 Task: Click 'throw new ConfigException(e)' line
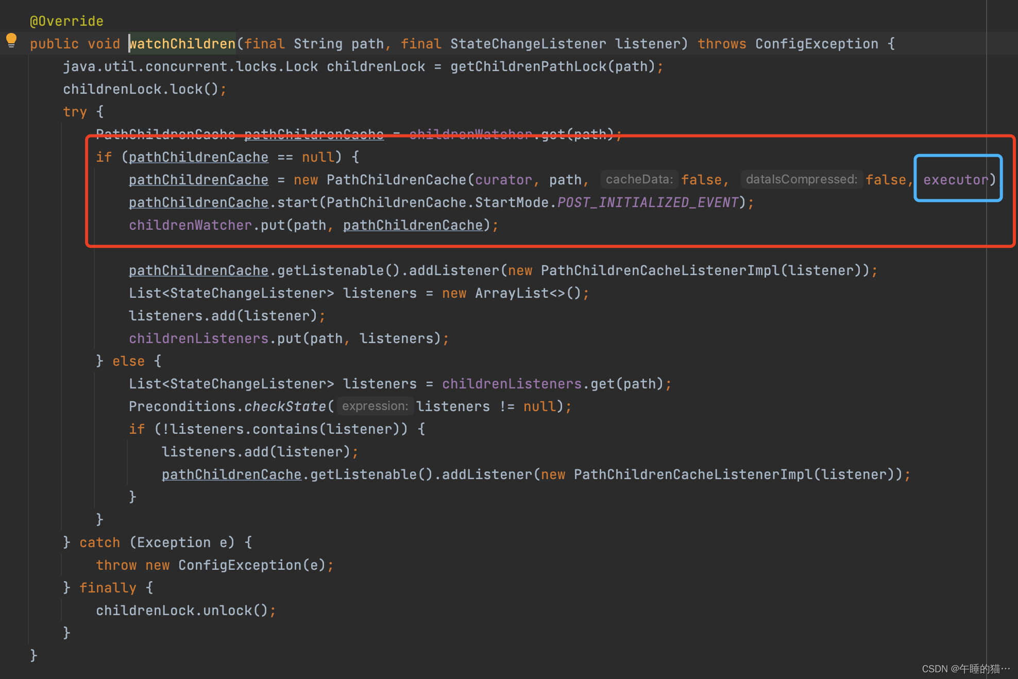[x=215, y=565]
